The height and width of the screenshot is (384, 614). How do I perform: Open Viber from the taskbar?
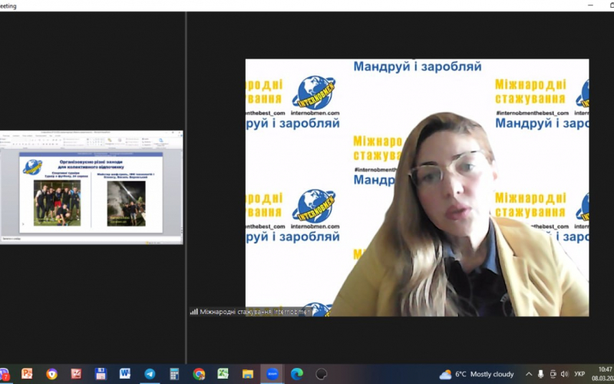pyautogui.click(x=4, y=374)
